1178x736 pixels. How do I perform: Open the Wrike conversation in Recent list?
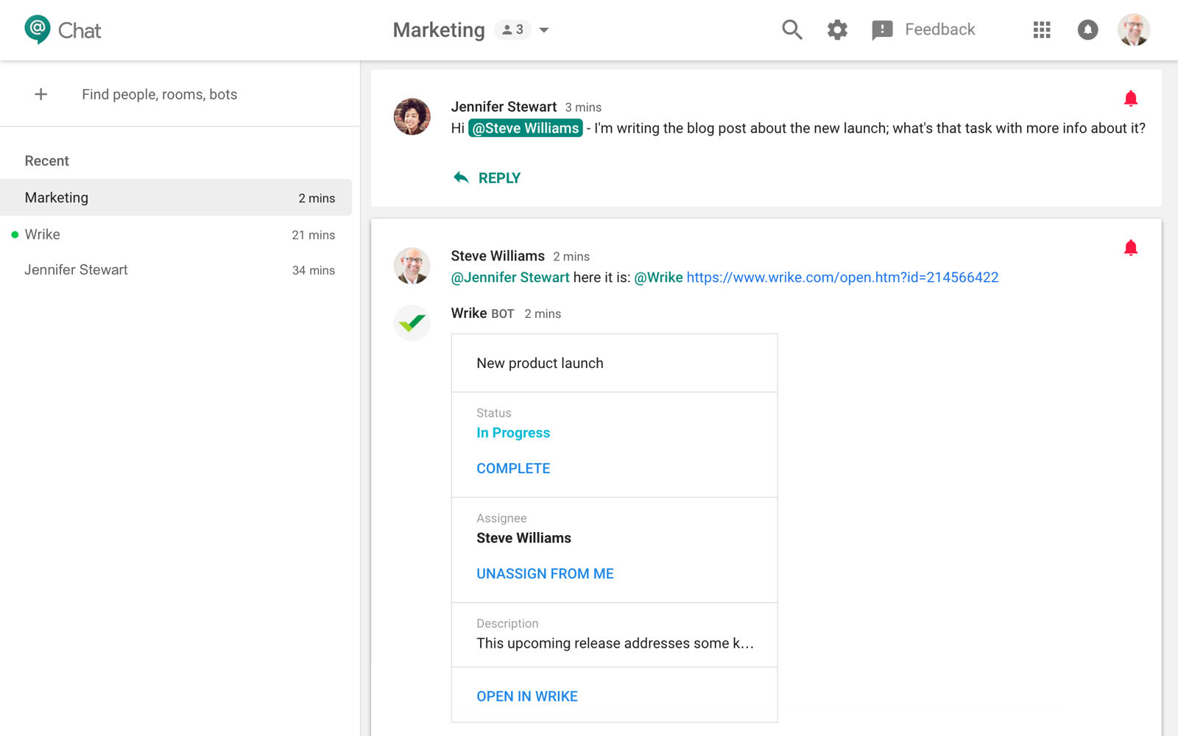(176, 234)
